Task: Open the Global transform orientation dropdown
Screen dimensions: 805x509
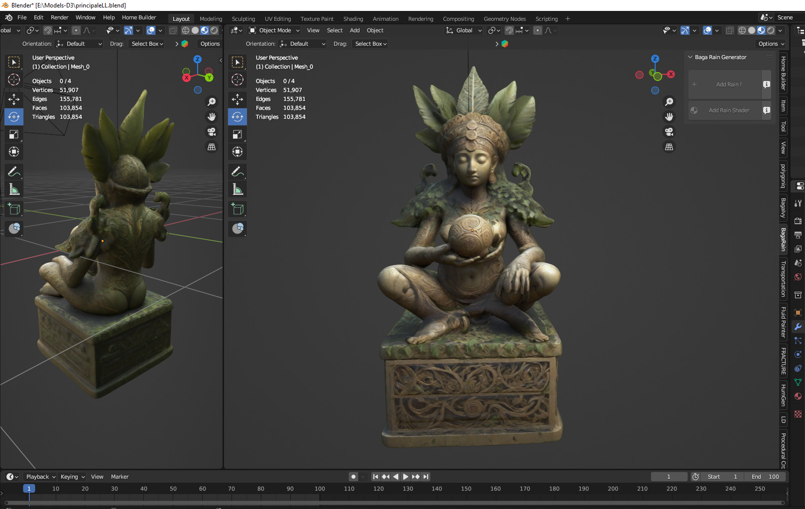Action: coord(463,30)
